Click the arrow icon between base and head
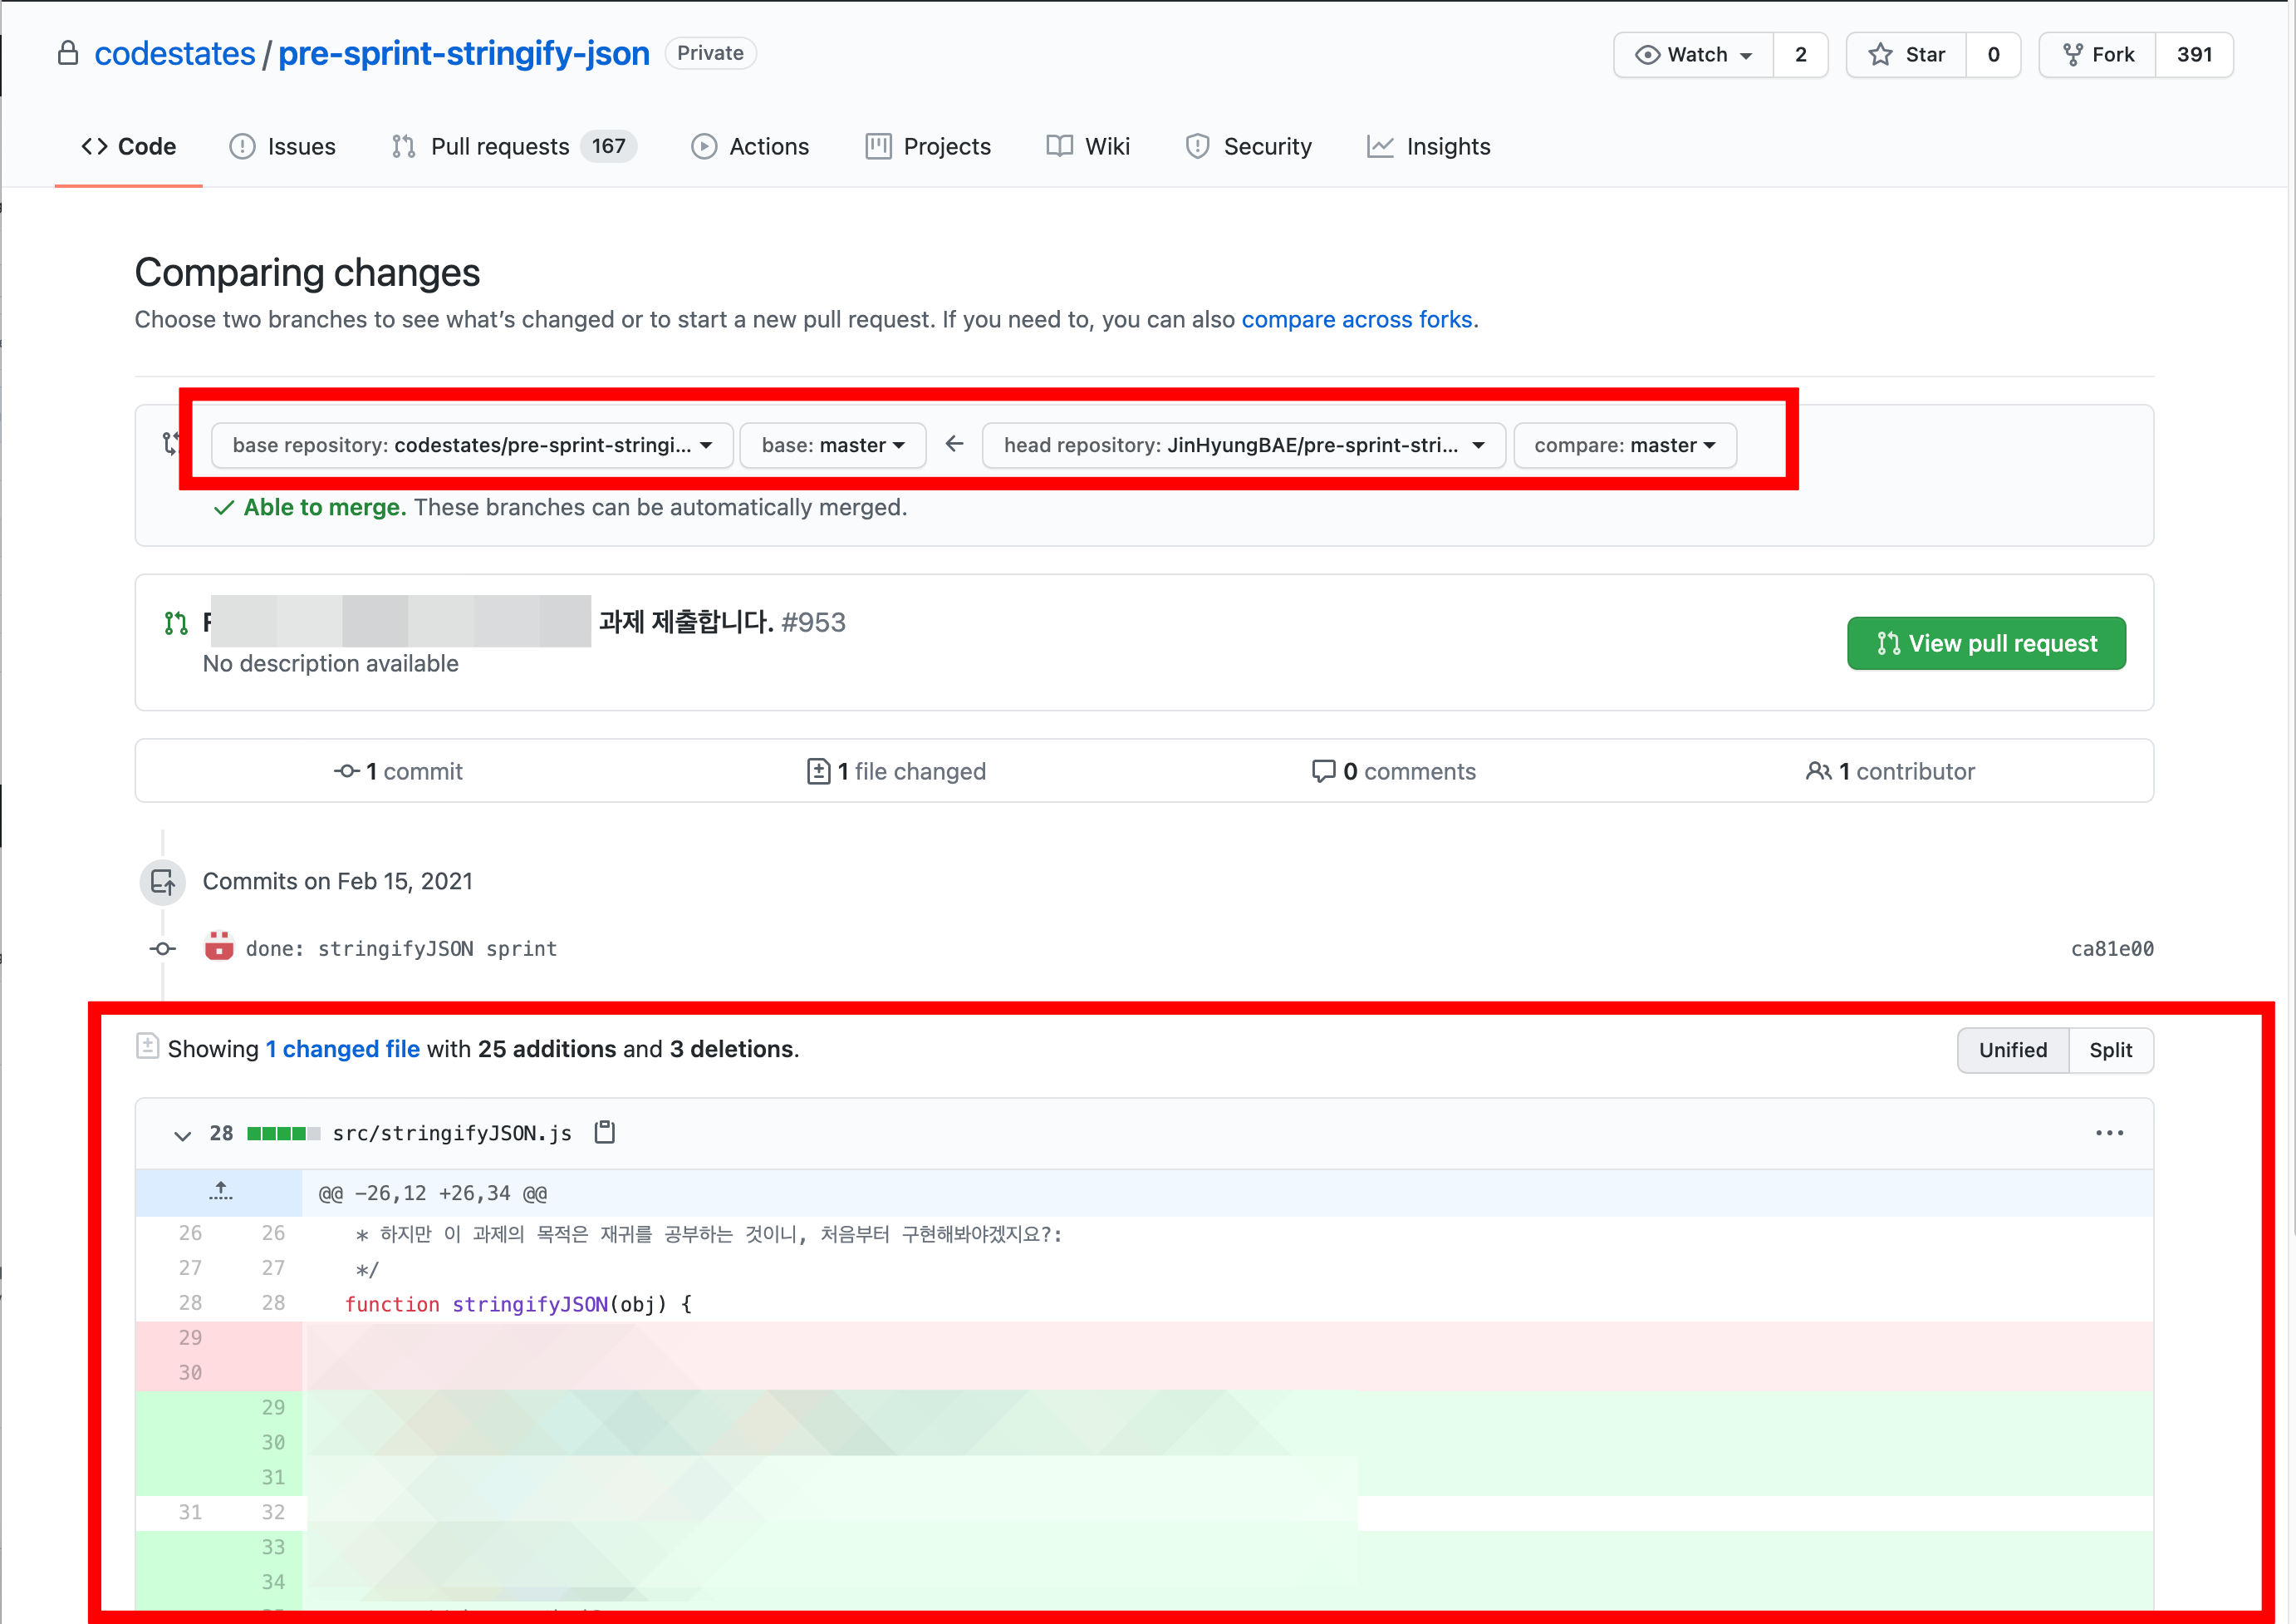This screenshot has width=2296, height=1624. point(954,445)
